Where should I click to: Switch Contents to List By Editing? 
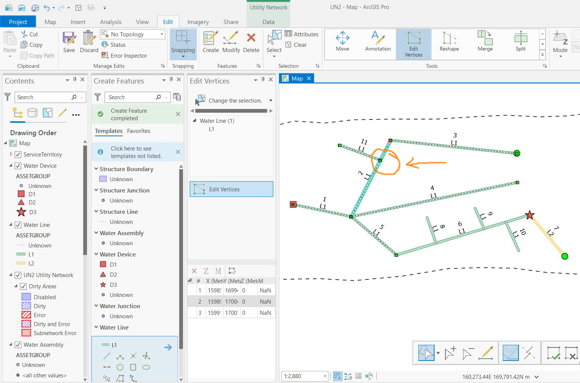pos(62,113)
